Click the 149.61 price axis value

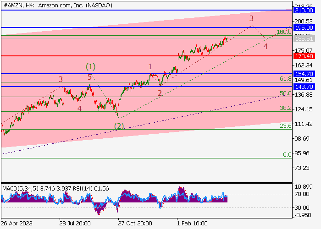click(304, 80)
